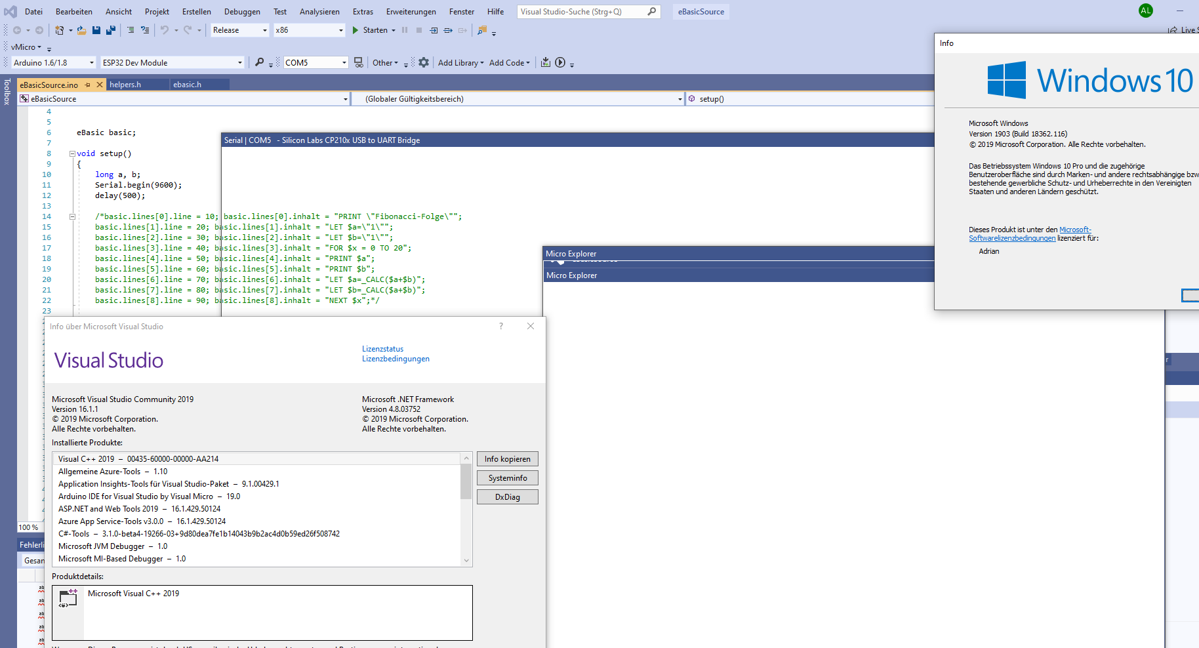
Task: Click the Step Out debug icon
Action: [x=462, y=30]
